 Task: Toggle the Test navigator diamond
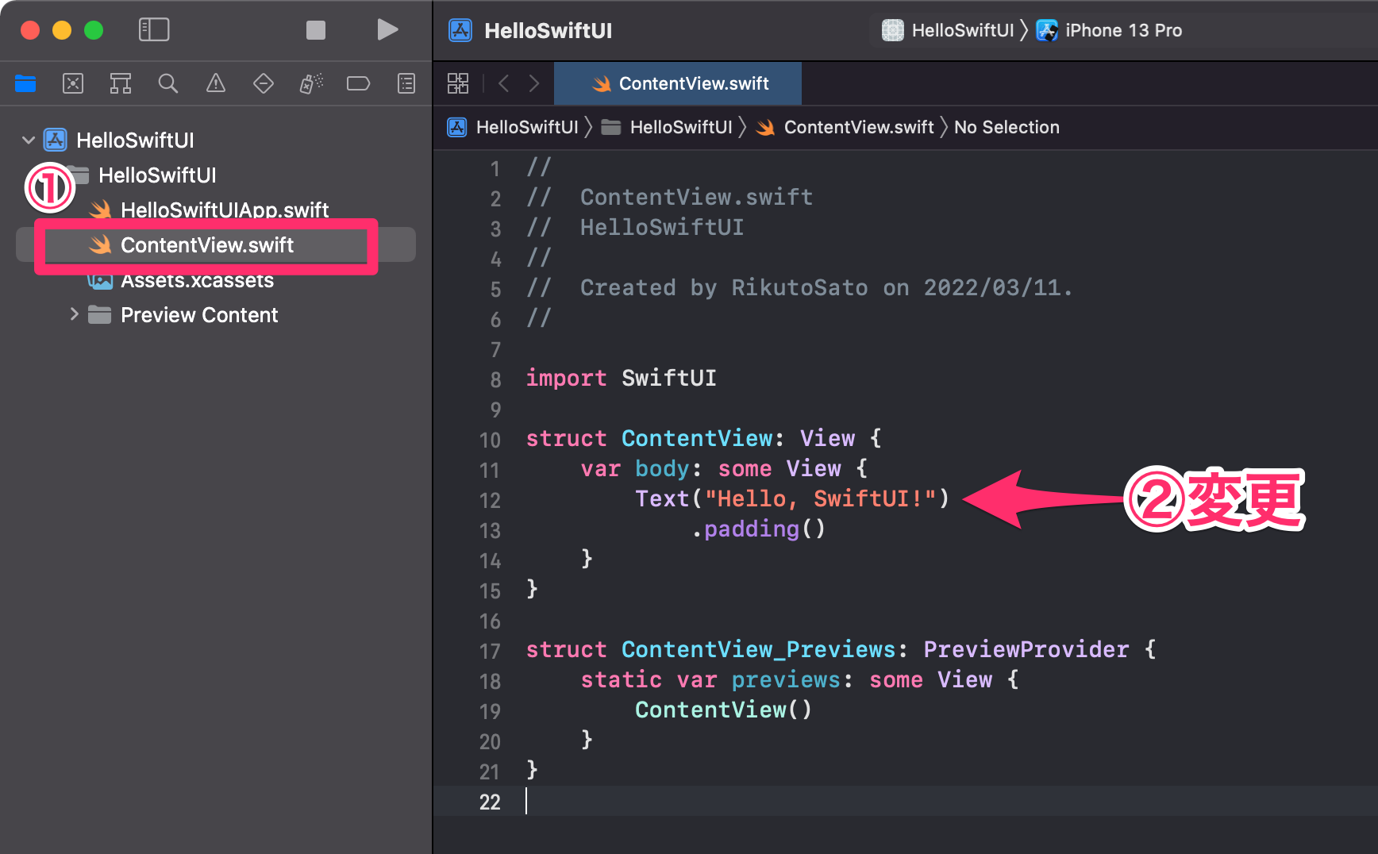point(263,83)
